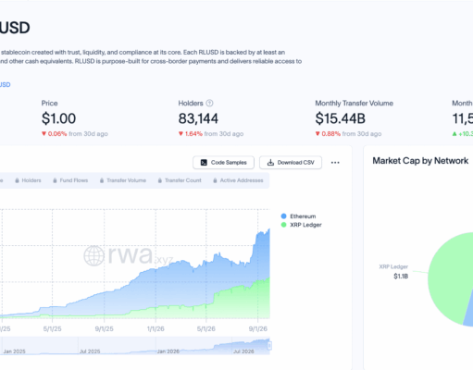Click the 5/1/26 x-axis label
The width and height of the screenshot is (473, 370).
(x=206, y=329)
